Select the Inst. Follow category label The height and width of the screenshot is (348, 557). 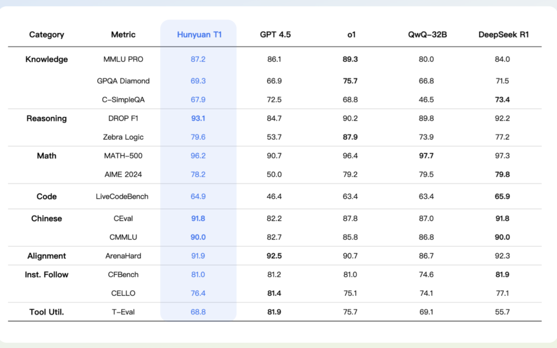[x=46, y=275]
